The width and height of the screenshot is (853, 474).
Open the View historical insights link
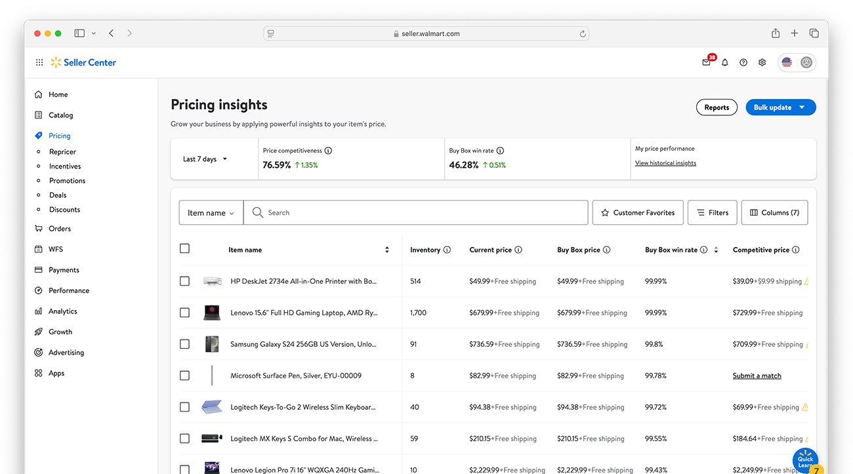point(665,163)
